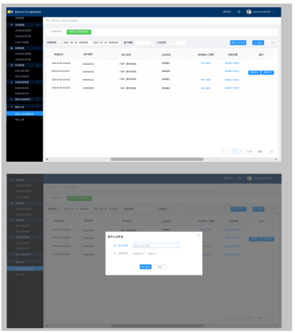Click the horizontal scrollbar in top window
This screenshot has width=295, height=333.
[x=157, y=159]
